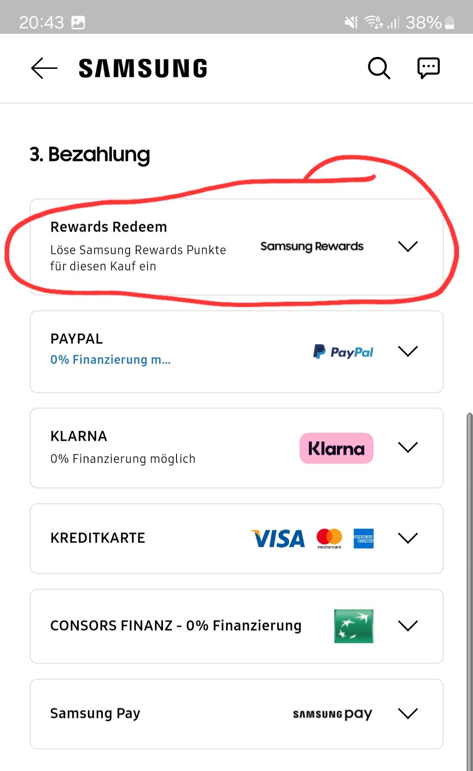Expand the KLARNA payment section
Screen dimensions: 473x771
tap(407, 448)
